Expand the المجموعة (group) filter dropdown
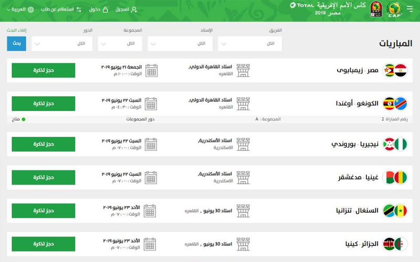 pyautogui.click(x=120, y=43)
